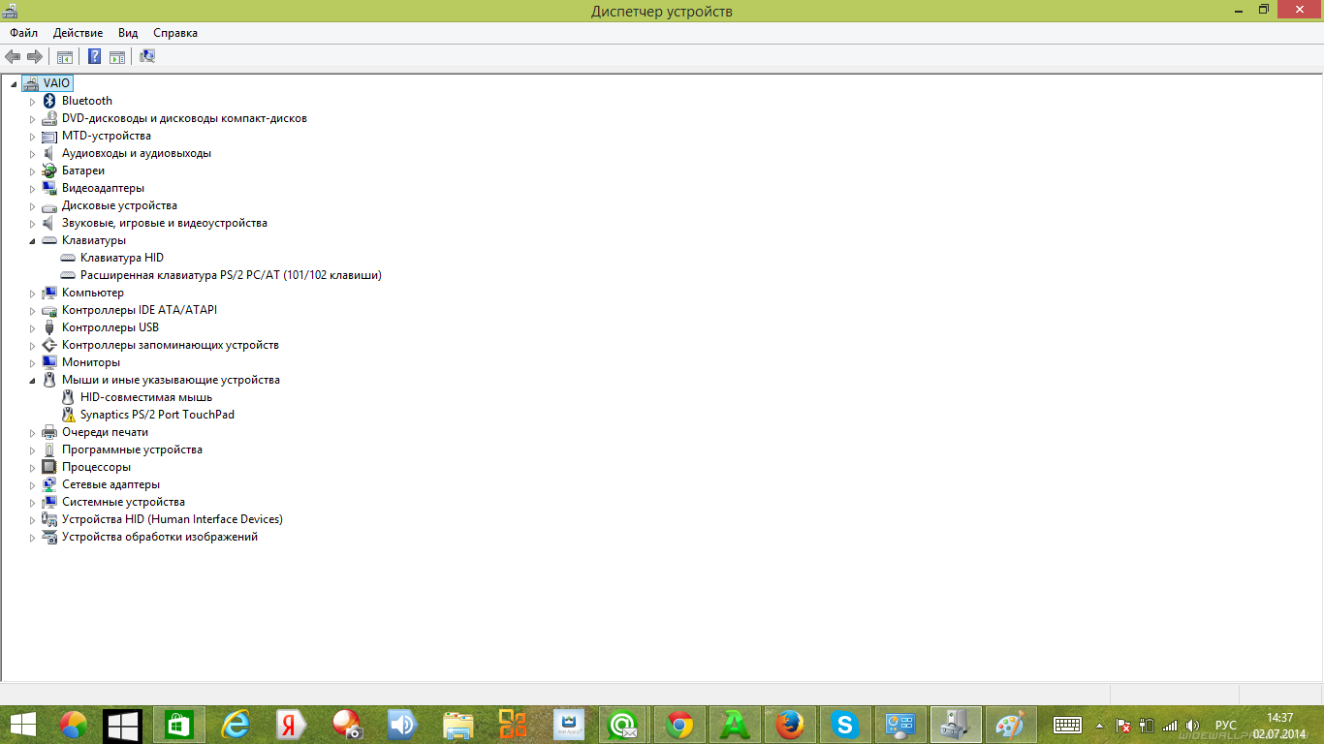
Task: Expand the Сетевые адаптеры category
Action: (32, 485)
